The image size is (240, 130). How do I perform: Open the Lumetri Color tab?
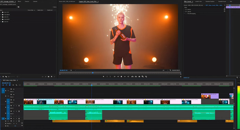(199, 1)
